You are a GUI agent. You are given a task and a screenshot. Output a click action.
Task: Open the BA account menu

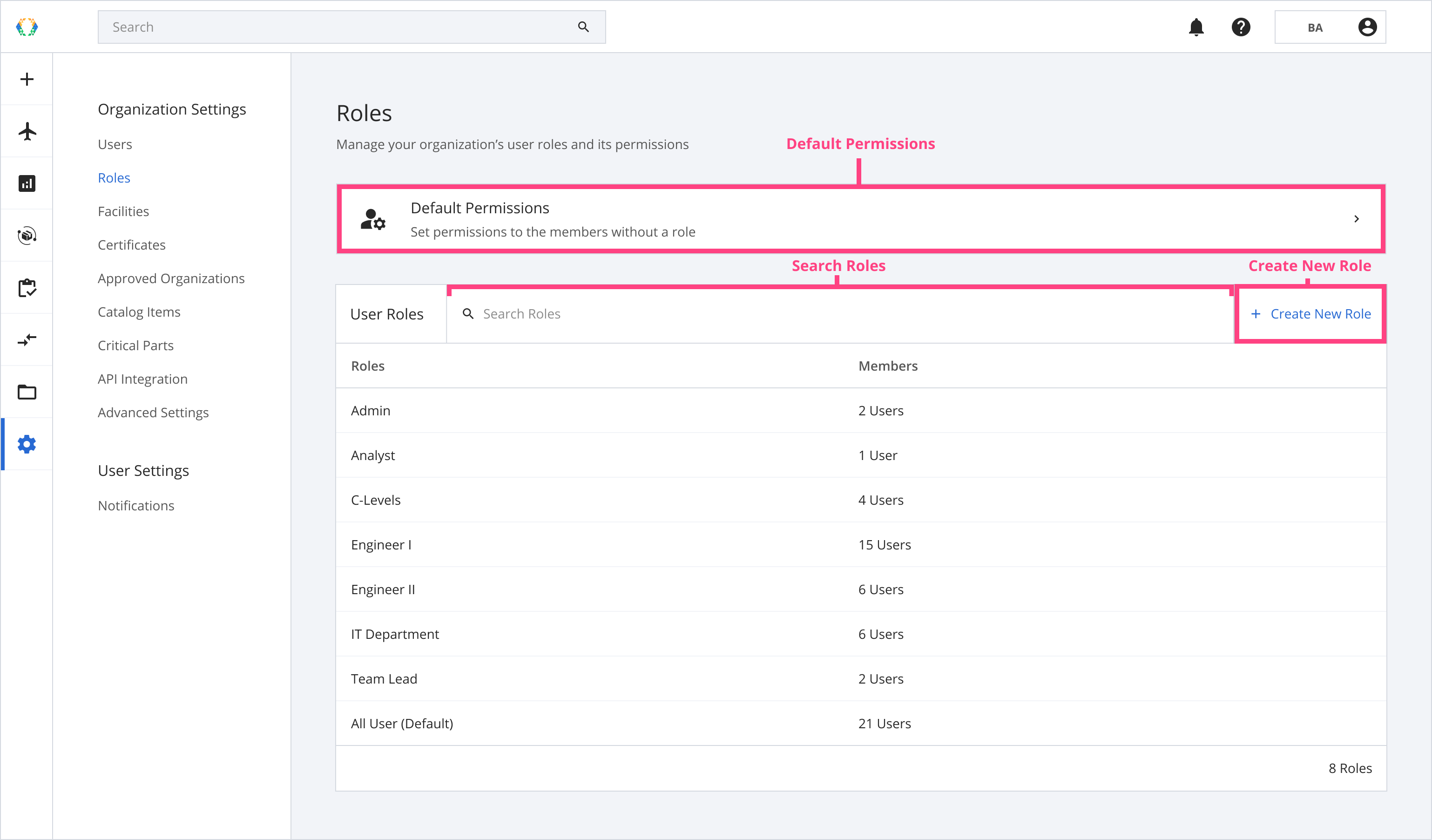[x=1330, y=27]
